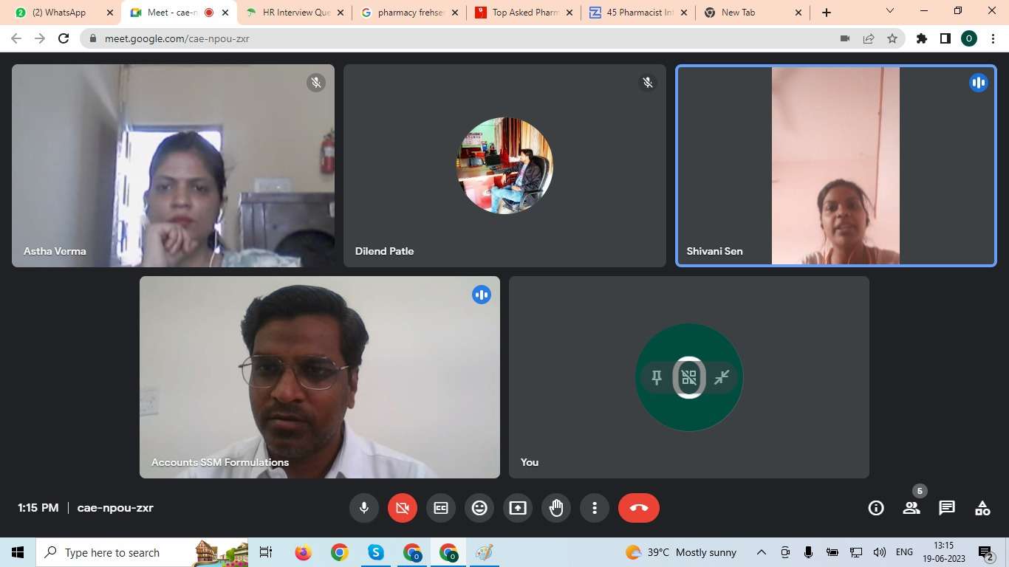Pin your own video tile
Viewport: 1009px width, 567px height.
(x=656, y=378)
